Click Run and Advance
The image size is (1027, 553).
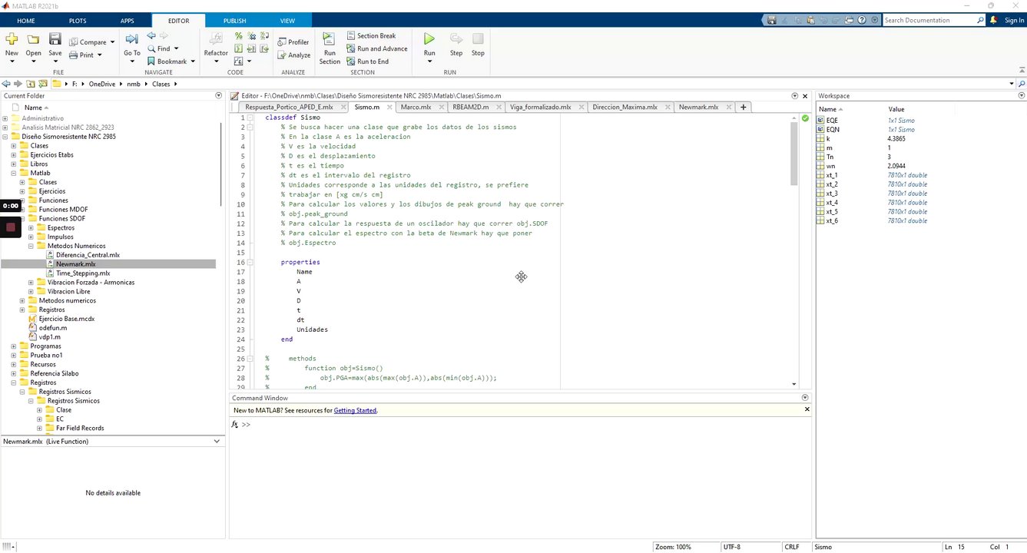(x=377, y=48)
